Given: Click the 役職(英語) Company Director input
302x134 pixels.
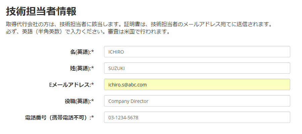Looking at the screenshot, I should tap(197, 101).
